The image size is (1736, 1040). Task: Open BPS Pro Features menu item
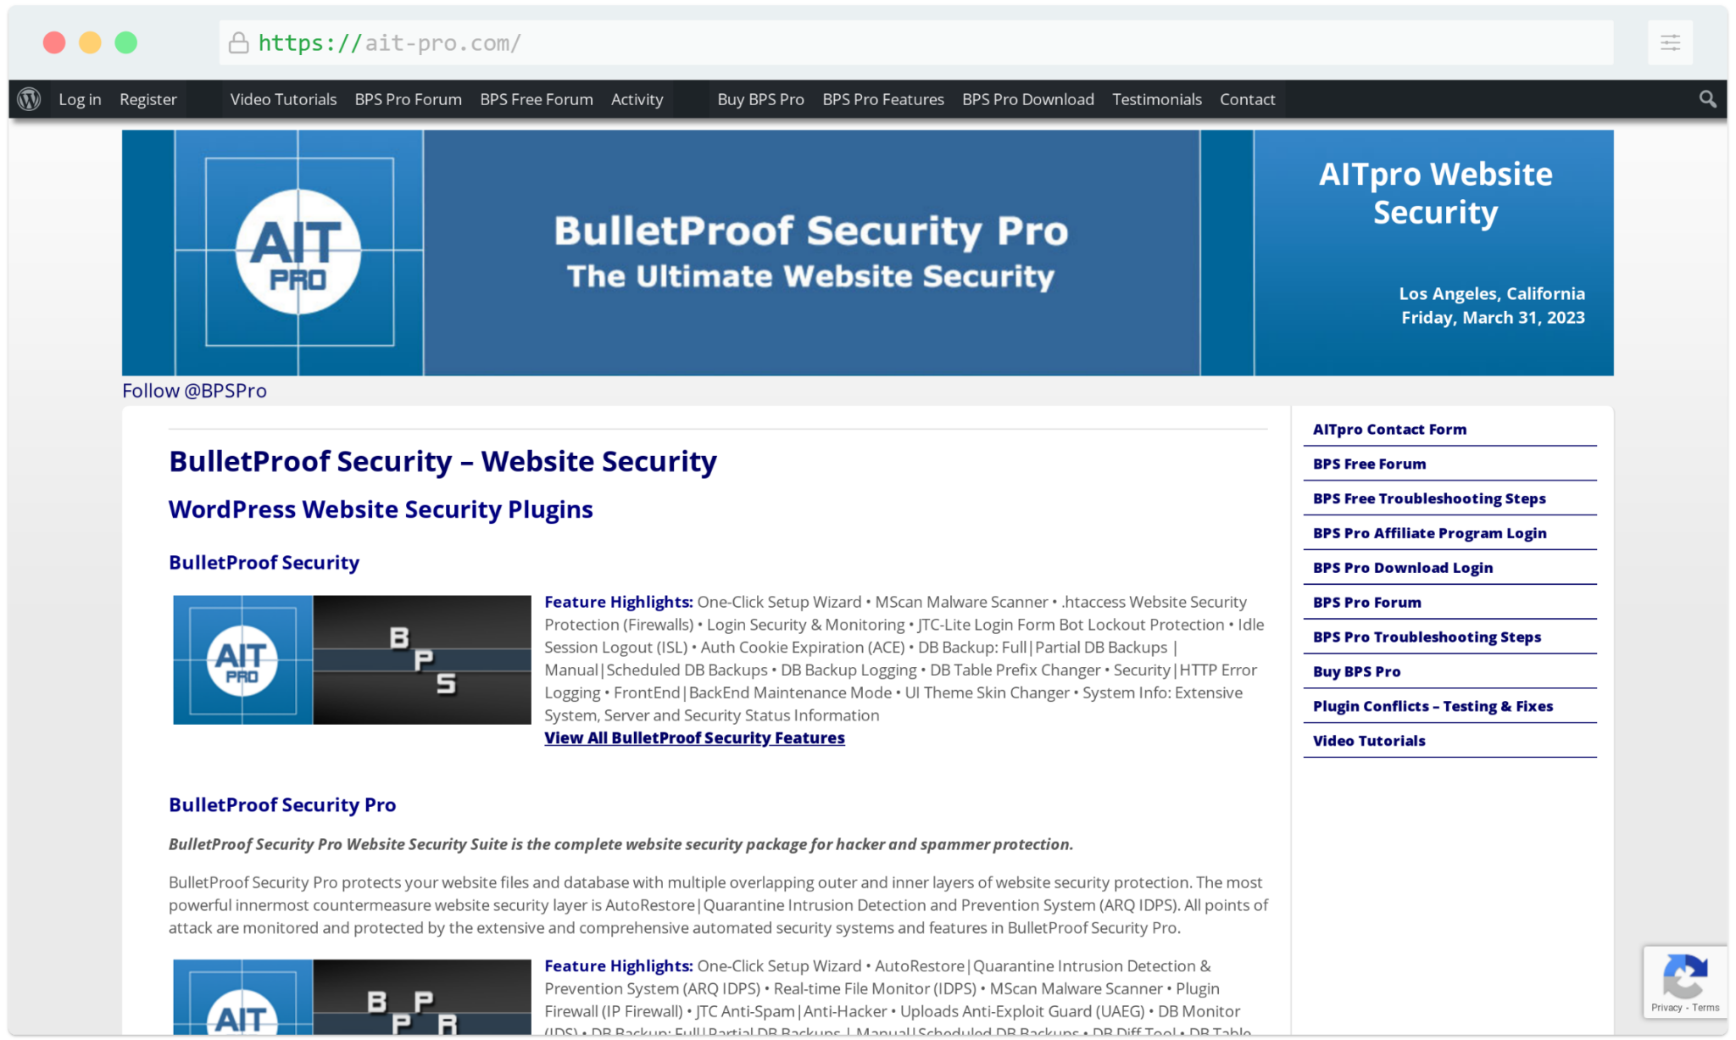tap(882, 99)
